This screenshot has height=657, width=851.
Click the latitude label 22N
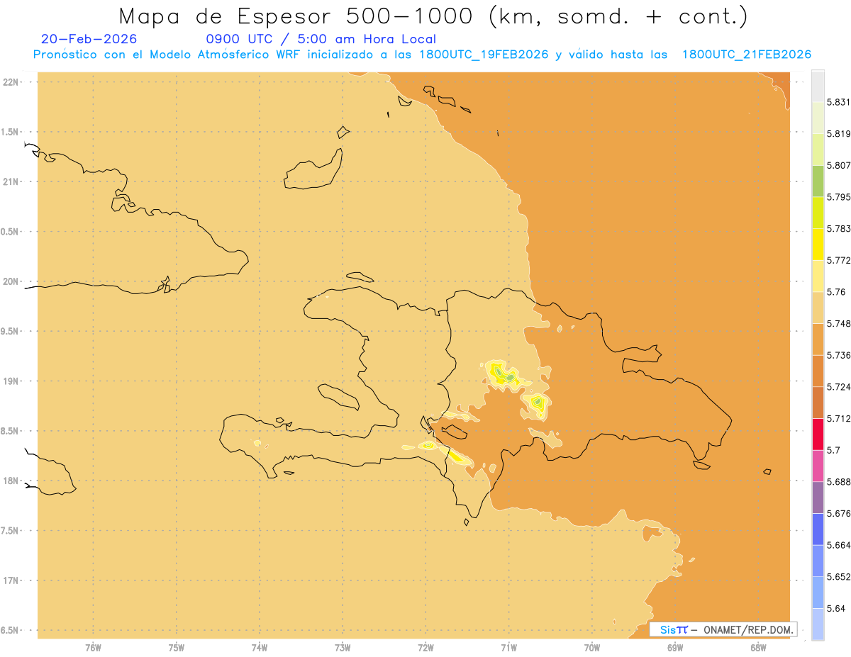(x=10, y=82)
